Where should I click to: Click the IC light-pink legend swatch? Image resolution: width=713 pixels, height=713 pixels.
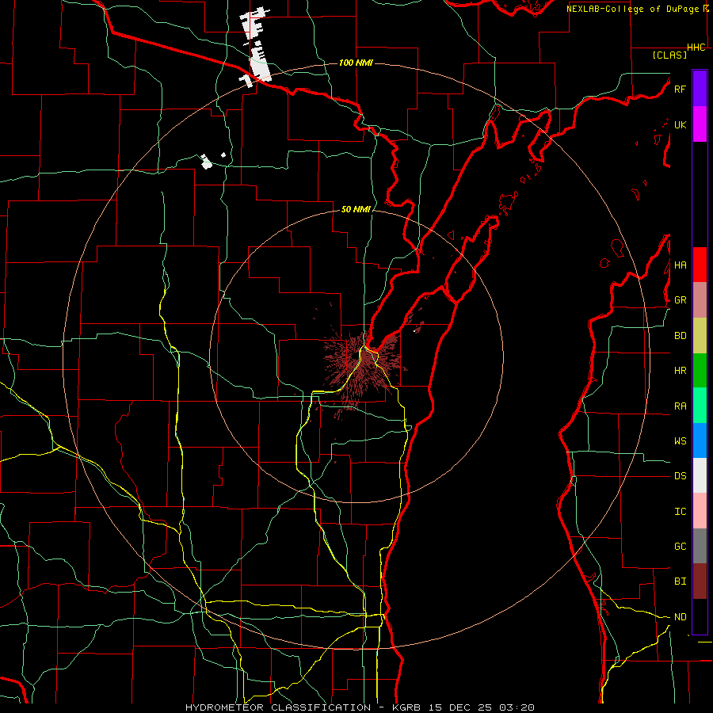[x=700, y=511]
